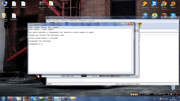Open Opera from the taskbar
Screen dimensions: 180x101
coord(11,99)
